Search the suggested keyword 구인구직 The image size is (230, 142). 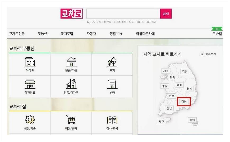click(96, 22)
